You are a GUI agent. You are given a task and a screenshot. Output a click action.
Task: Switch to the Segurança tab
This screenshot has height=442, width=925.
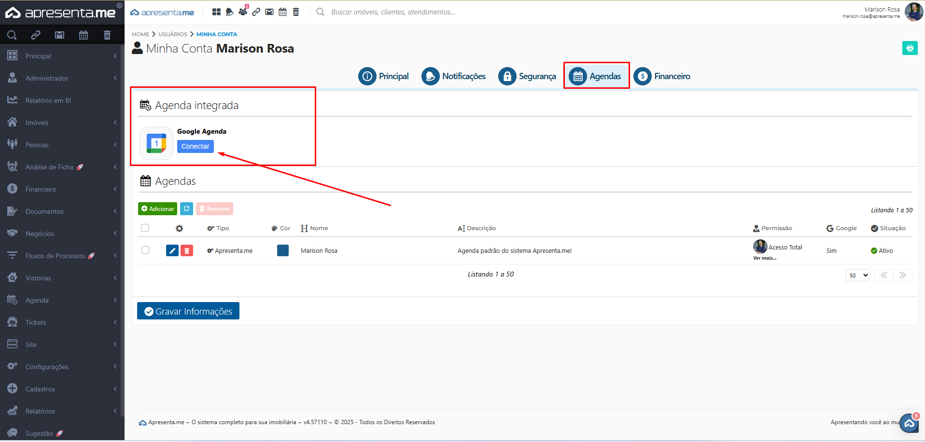click(527, 76)
